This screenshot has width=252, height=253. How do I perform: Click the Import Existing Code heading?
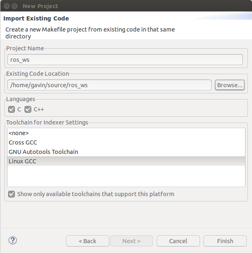[x=36, y=18]
